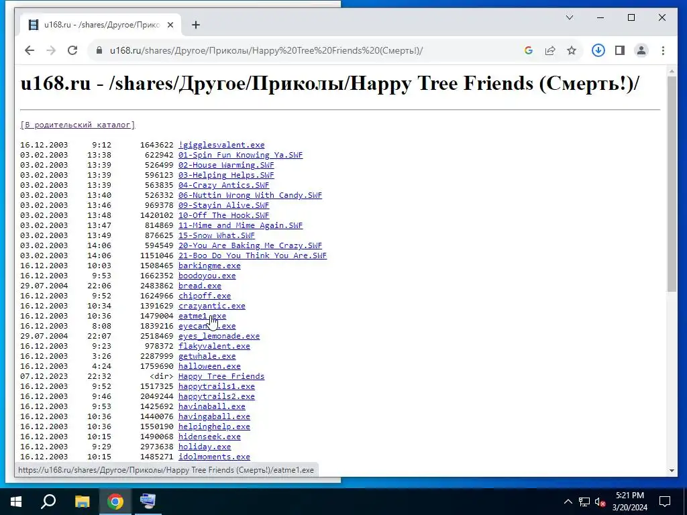Download idolmoments.exe file
This screenshot has height=515, width=687.
click(x=214, y=457)
